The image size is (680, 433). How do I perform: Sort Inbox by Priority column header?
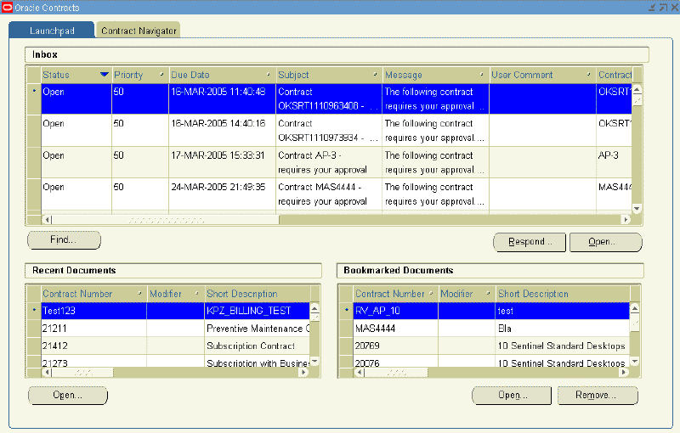pyautogui.click(x=140, y=75)
